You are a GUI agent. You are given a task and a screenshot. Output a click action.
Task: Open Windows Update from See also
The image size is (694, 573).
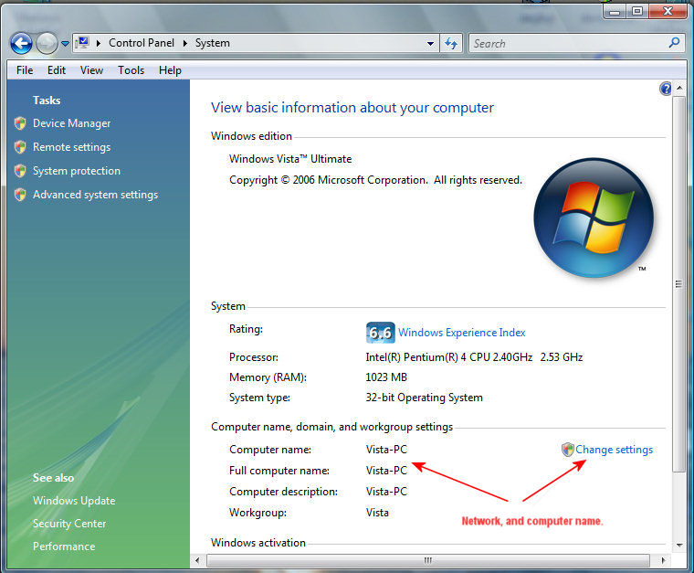[x=74, y=501]
